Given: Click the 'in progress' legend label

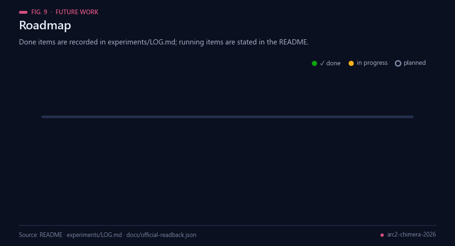Looking at the screenshot, I should pos(372,63).
